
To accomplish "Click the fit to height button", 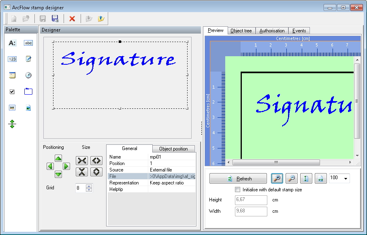I will (x=306, y=178).
